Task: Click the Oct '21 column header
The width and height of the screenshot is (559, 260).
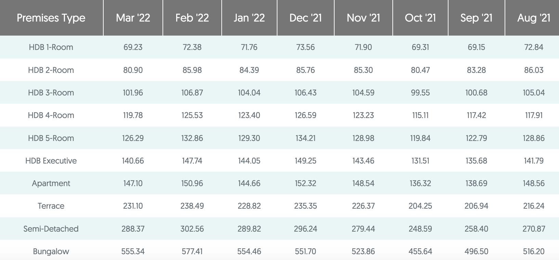Action: point(420,18)
